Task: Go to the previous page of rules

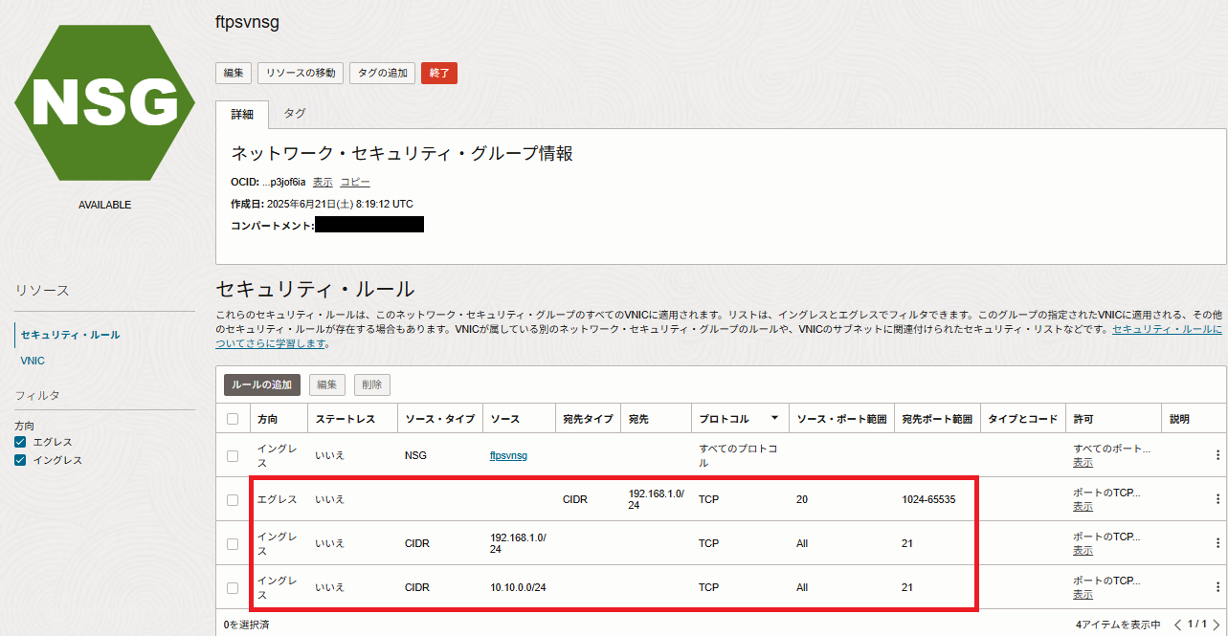Action: pyautogui.click(x=1178, y=625)
